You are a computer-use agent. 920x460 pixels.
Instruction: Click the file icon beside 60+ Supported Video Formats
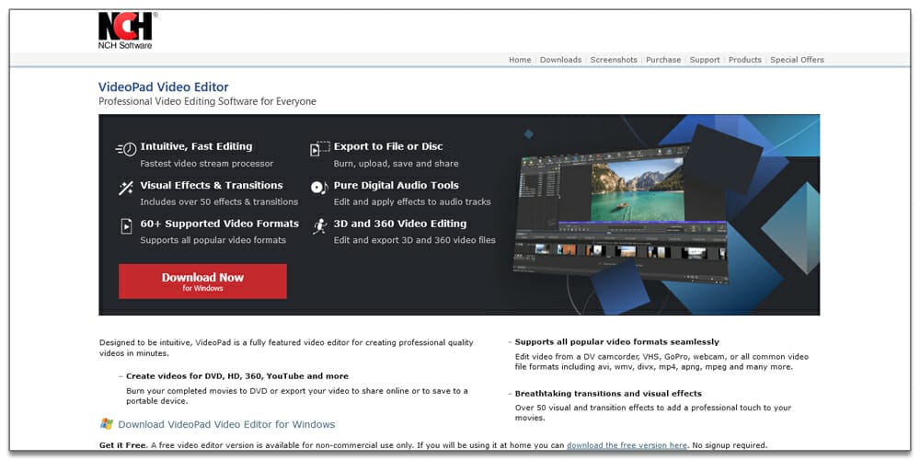pyautogui.click(x=126, y=226)
